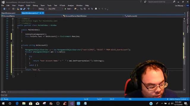Open the Windows Start menu
Image resolution: width=190 pixels, height=106 pixels.
tap(3, 103)
